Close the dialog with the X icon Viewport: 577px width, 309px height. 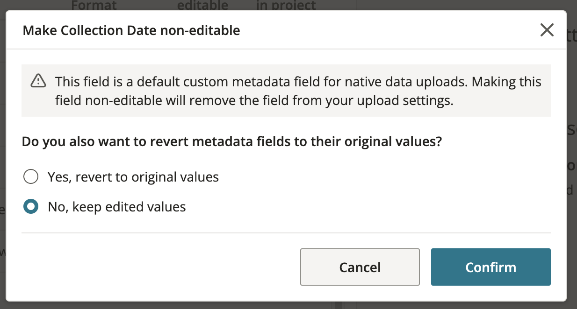tap(547, 30)
